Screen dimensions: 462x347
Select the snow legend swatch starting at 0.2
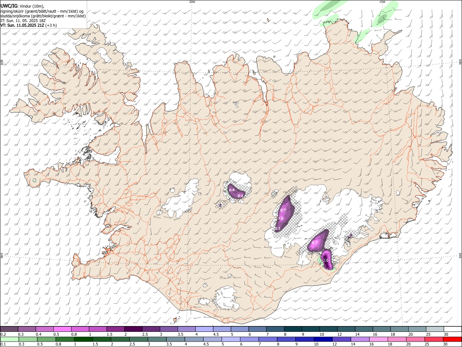click(9, 329)
